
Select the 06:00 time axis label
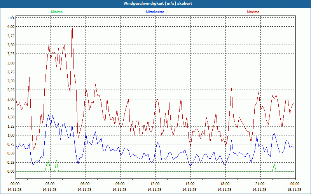pos(85,184)
